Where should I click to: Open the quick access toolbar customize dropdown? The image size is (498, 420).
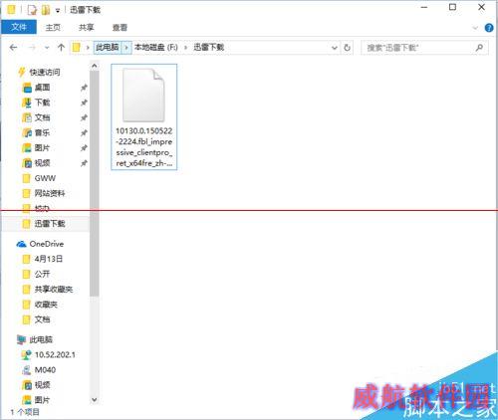[x=58, y=11]
